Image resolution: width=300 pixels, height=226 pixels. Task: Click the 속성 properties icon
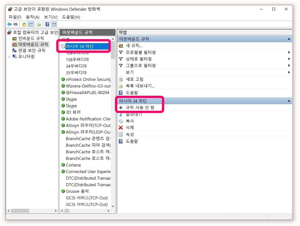pos(121,134)
